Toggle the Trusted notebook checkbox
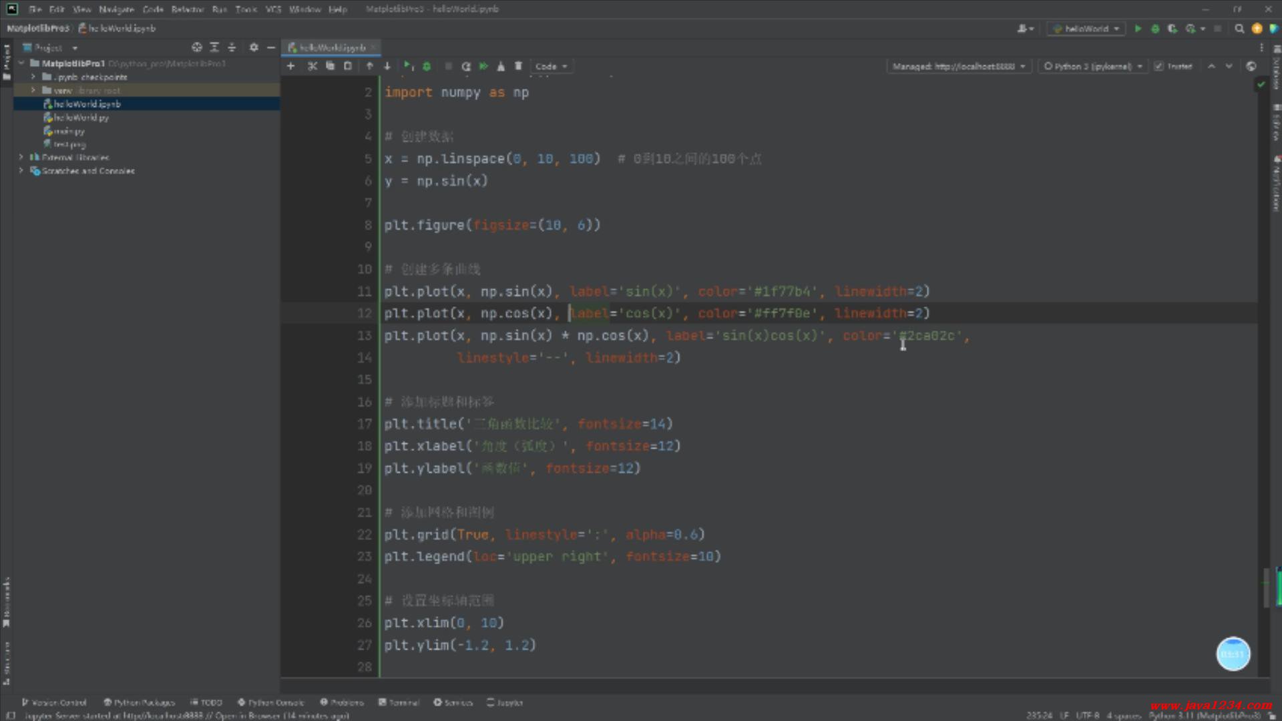Screen dimensions: 1282x721 coord(1159,66)
